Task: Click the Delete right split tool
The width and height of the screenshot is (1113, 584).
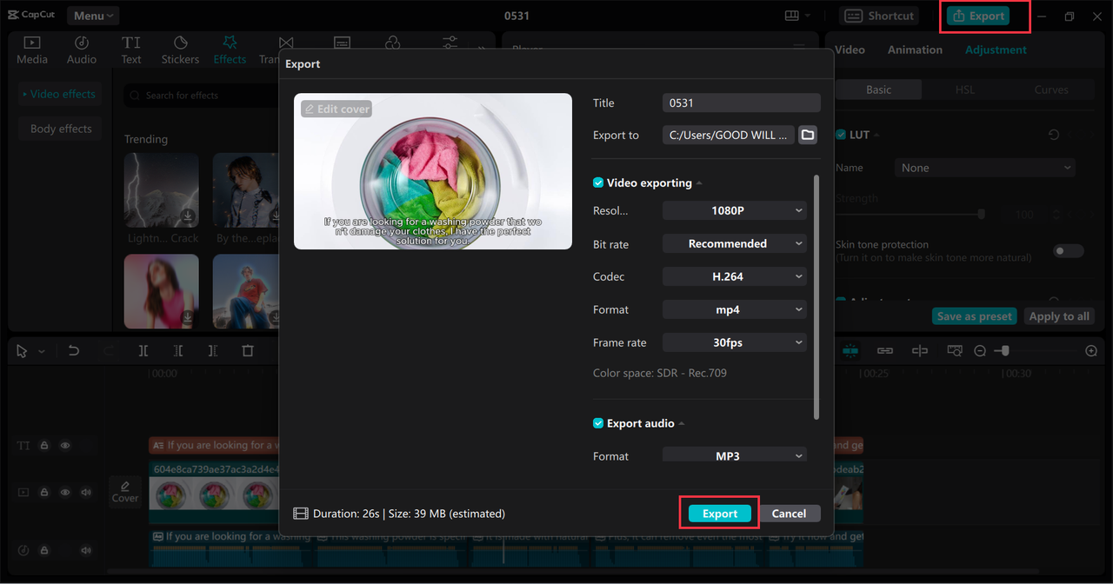Action: tap(213, 350)
